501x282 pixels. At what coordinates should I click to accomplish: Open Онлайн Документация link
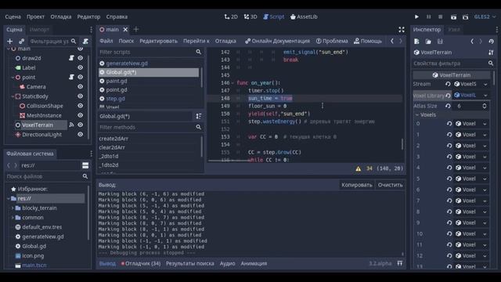pyautogui.click(x=277, y=41)
